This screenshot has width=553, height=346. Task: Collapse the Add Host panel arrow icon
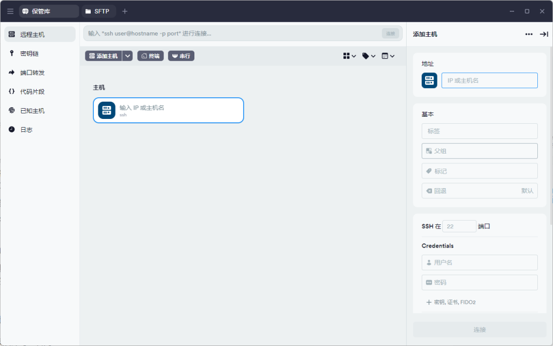544,34
